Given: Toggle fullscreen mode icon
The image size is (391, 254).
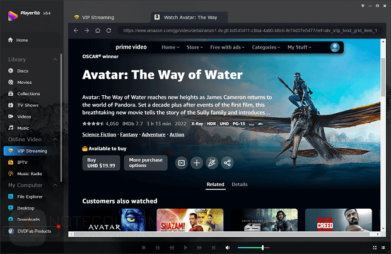Looking at the screenshot, I should tap(375, 248).
